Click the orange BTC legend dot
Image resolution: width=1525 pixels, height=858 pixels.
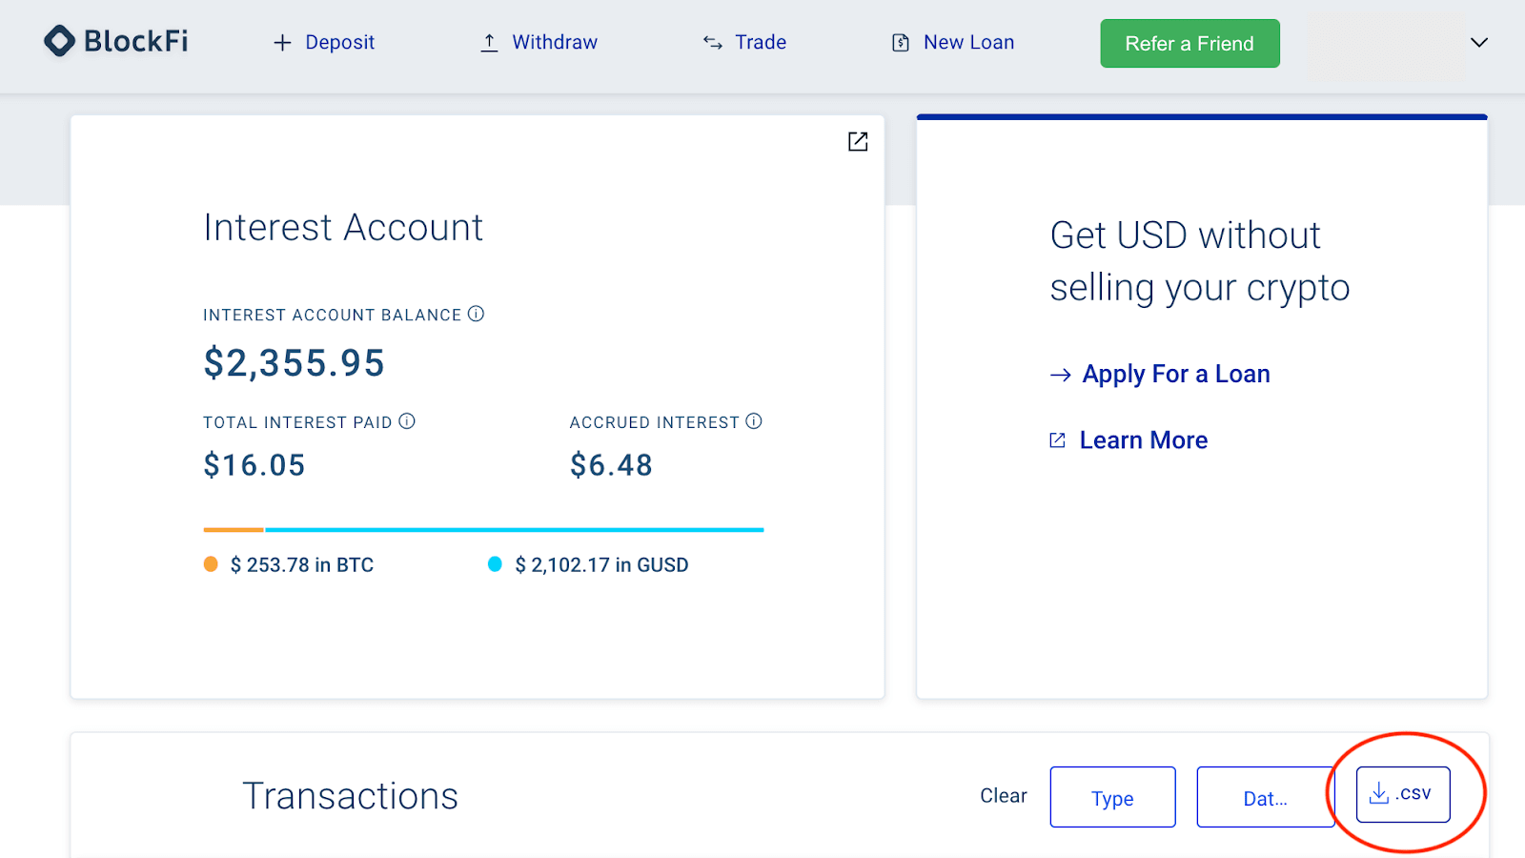tap(211, 564)
